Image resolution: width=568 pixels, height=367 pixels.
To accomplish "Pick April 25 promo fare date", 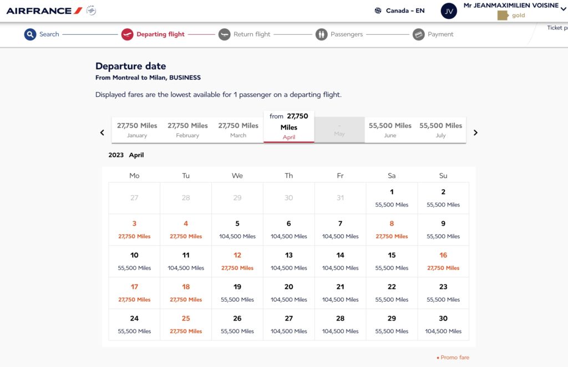I will [x=186, y=324].
